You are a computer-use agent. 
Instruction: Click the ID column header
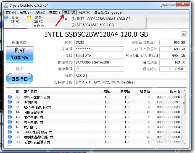[x=17, y=91]
